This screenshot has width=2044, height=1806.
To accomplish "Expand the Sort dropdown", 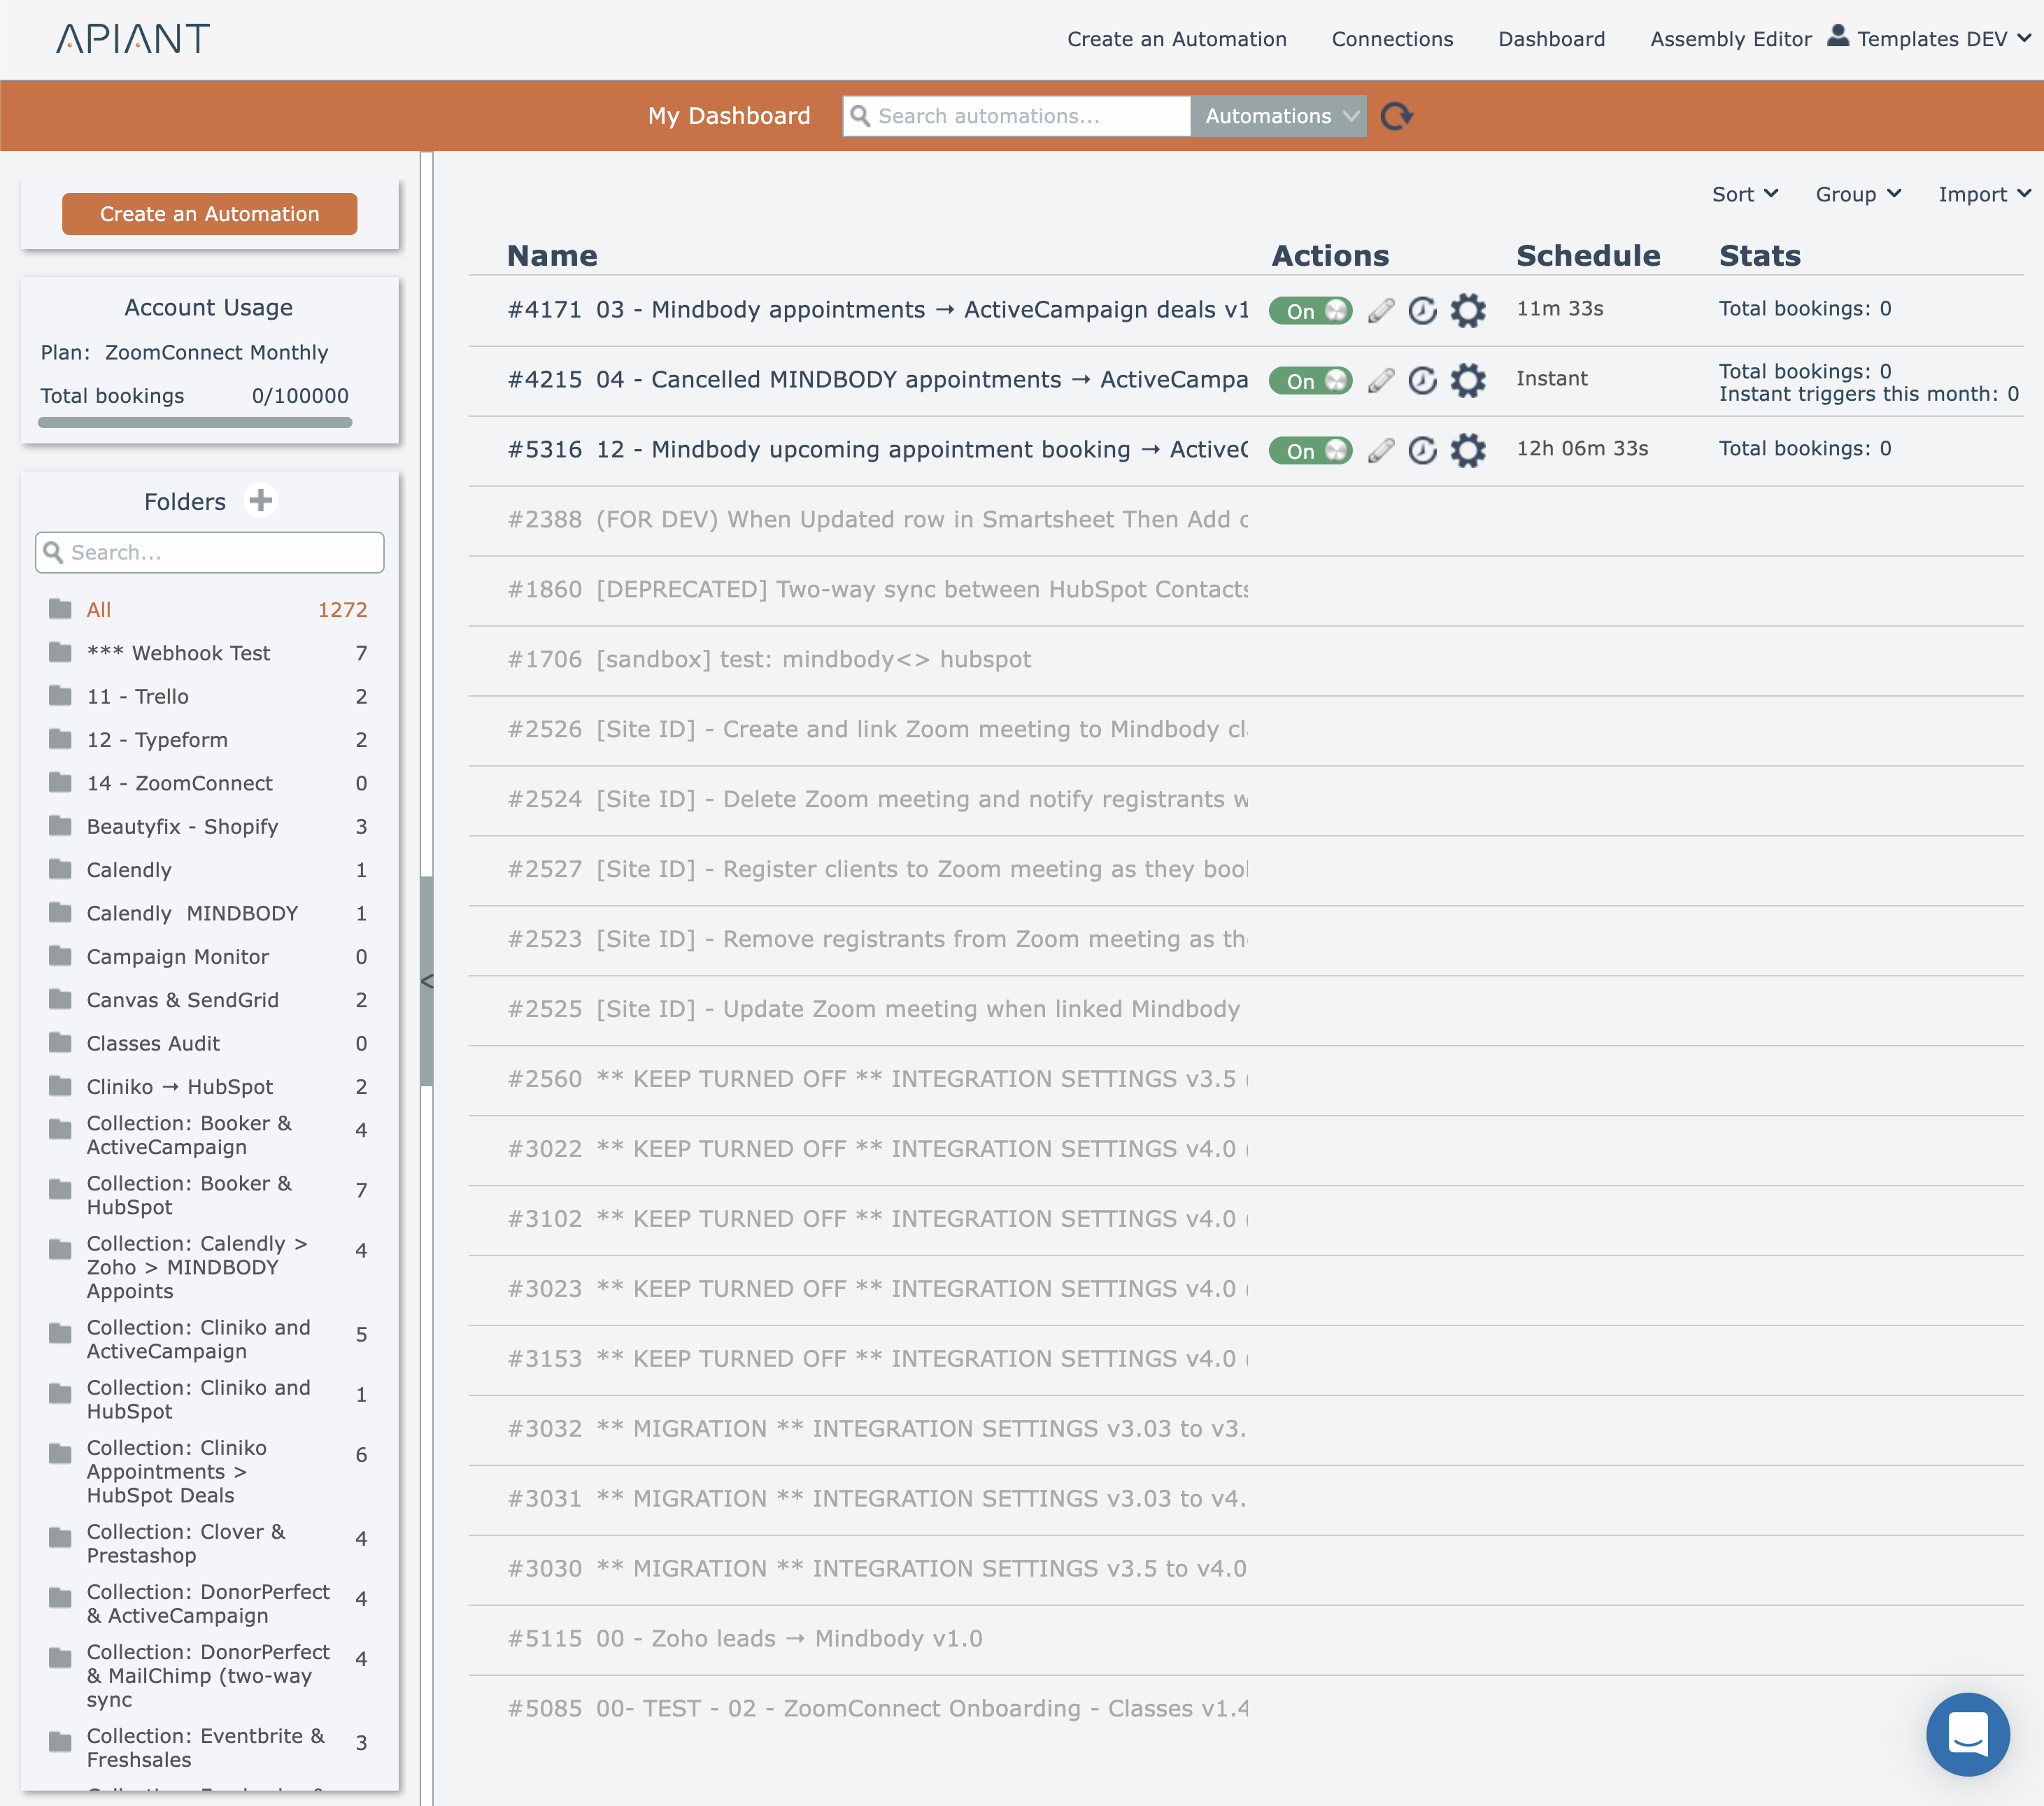I will point(1744,194).
